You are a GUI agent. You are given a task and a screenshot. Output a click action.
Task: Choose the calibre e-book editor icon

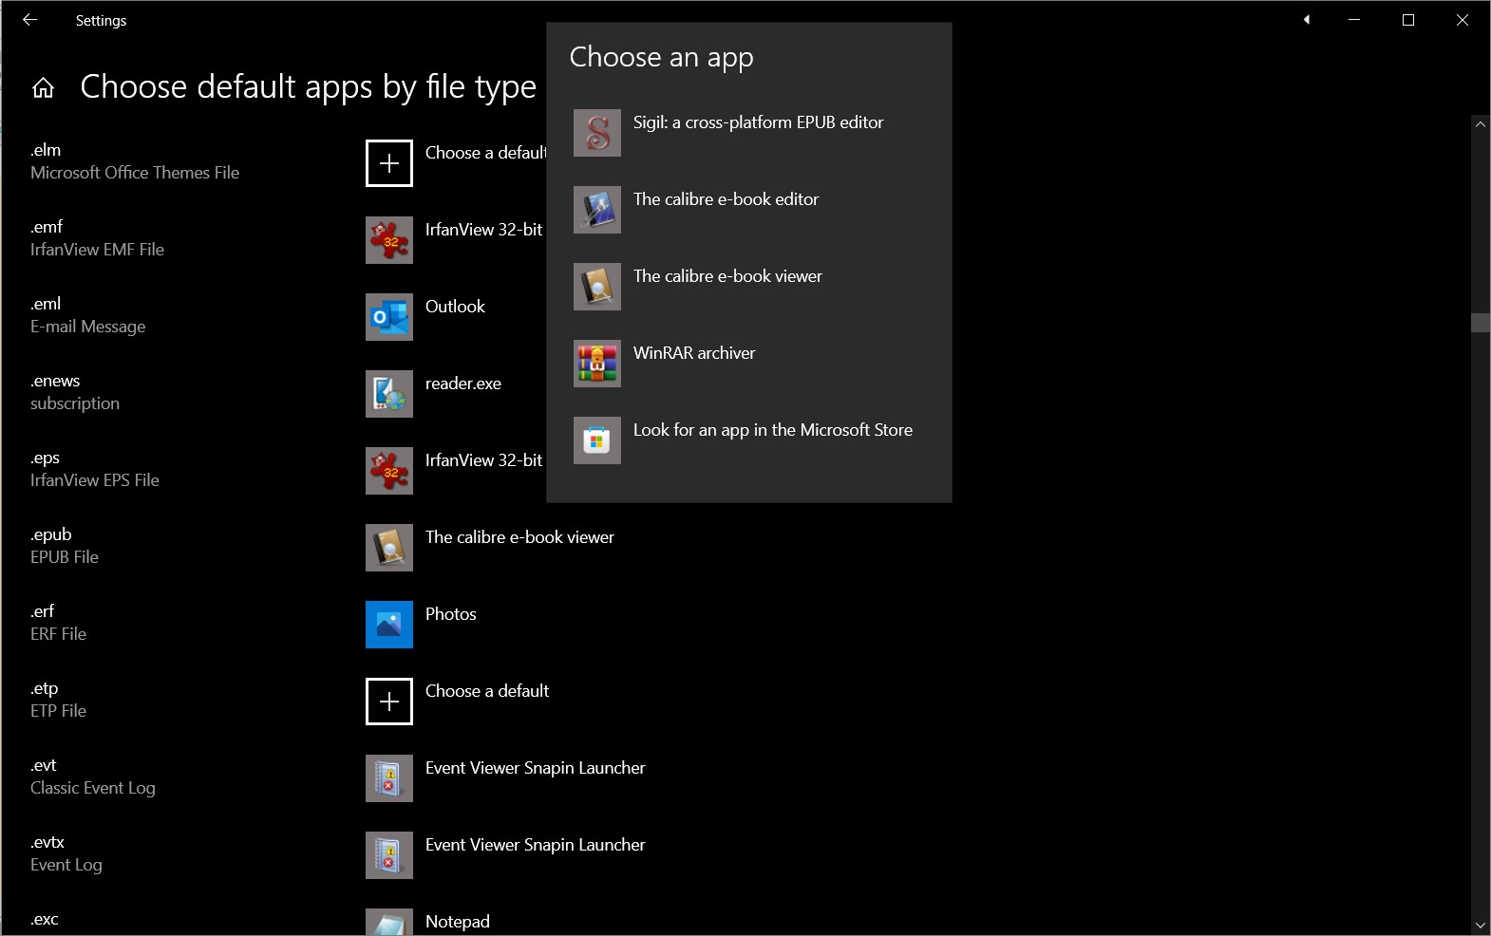pos(597,210)
